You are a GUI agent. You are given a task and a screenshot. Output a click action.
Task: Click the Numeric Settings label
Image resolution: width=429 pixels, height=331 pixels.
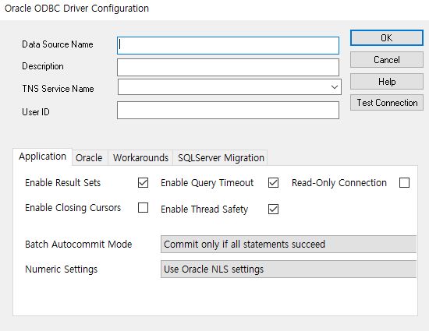[61, 269]
